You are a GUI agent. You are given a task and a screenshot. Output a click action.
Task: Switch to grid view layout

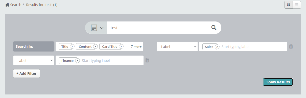pyautogui.click(x=289, y=5)
